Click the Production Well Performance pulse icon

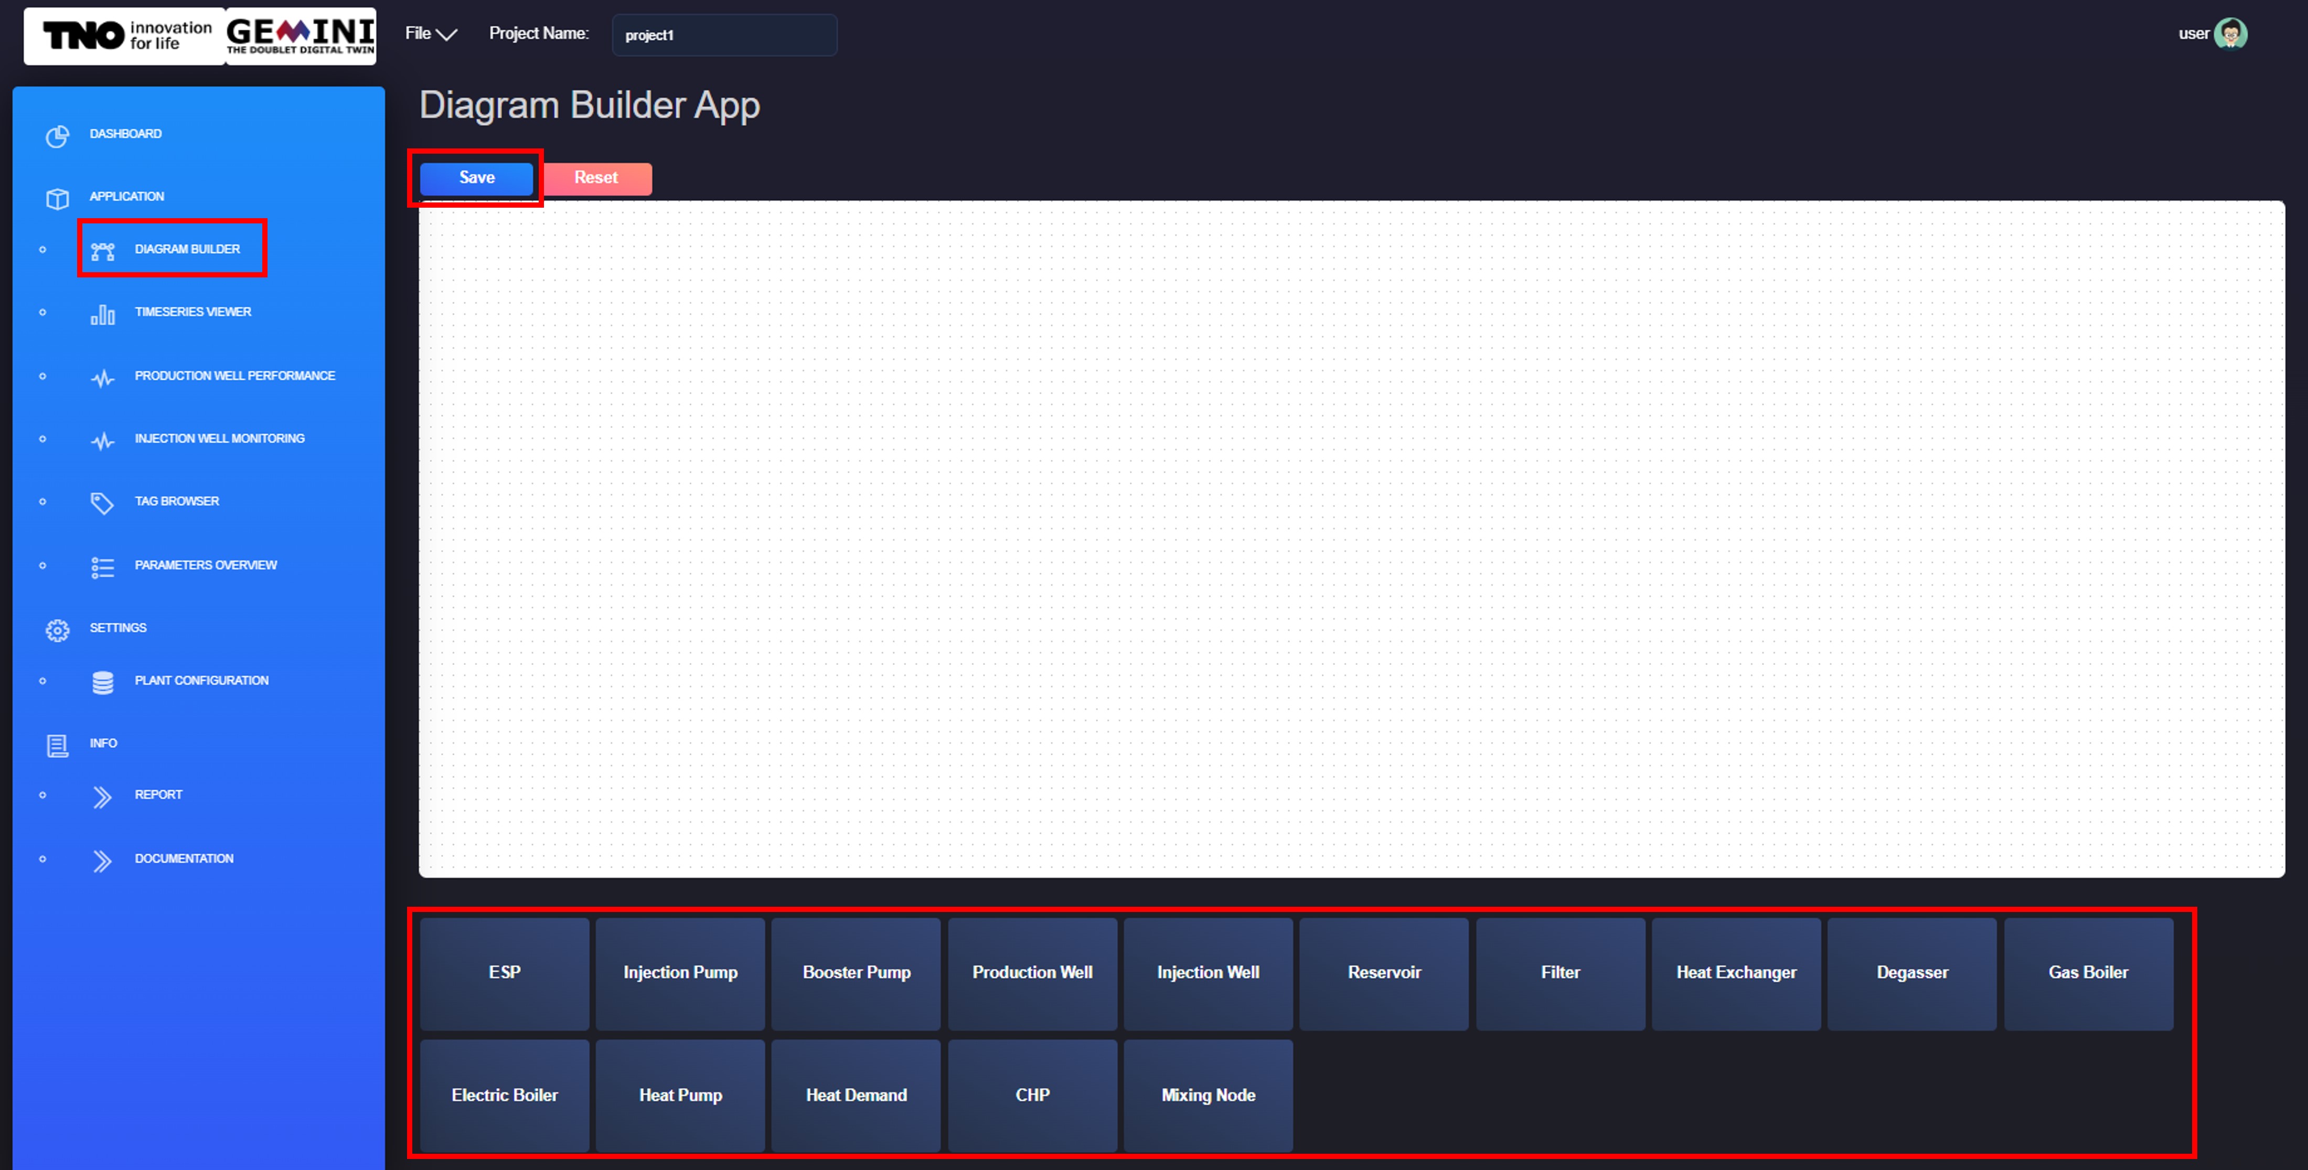(102, 378)
